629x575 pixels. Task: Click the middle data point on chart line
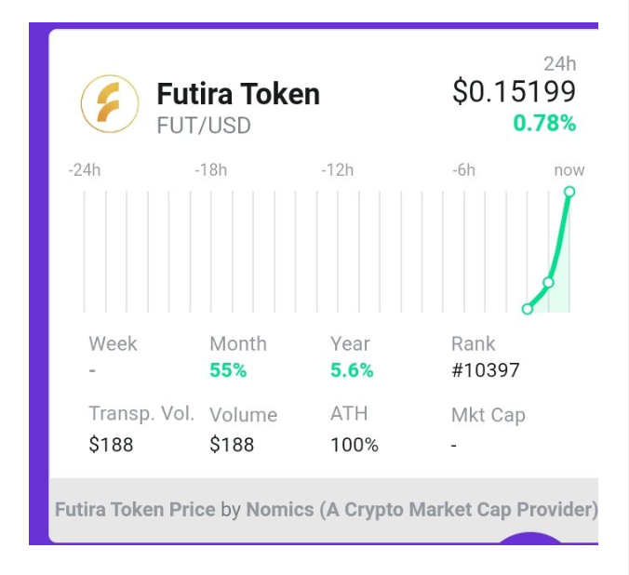(x=548, y=282)
